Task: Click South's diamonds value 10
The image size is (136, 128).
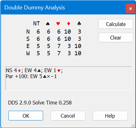Action: pos(68,39)
